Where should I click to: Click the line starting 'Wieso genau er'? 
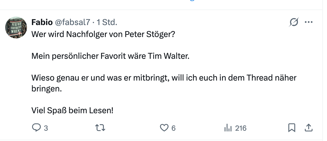pos(163,78)
